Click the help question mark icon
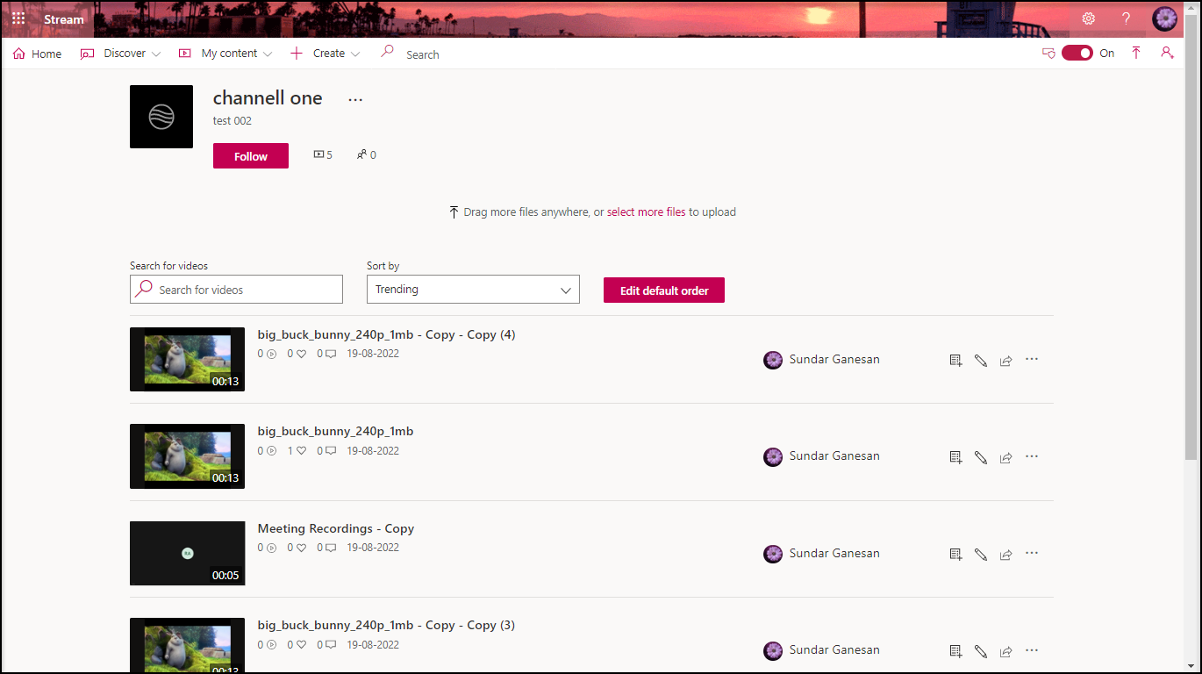1202x674 pixels. coord(1127,18)
